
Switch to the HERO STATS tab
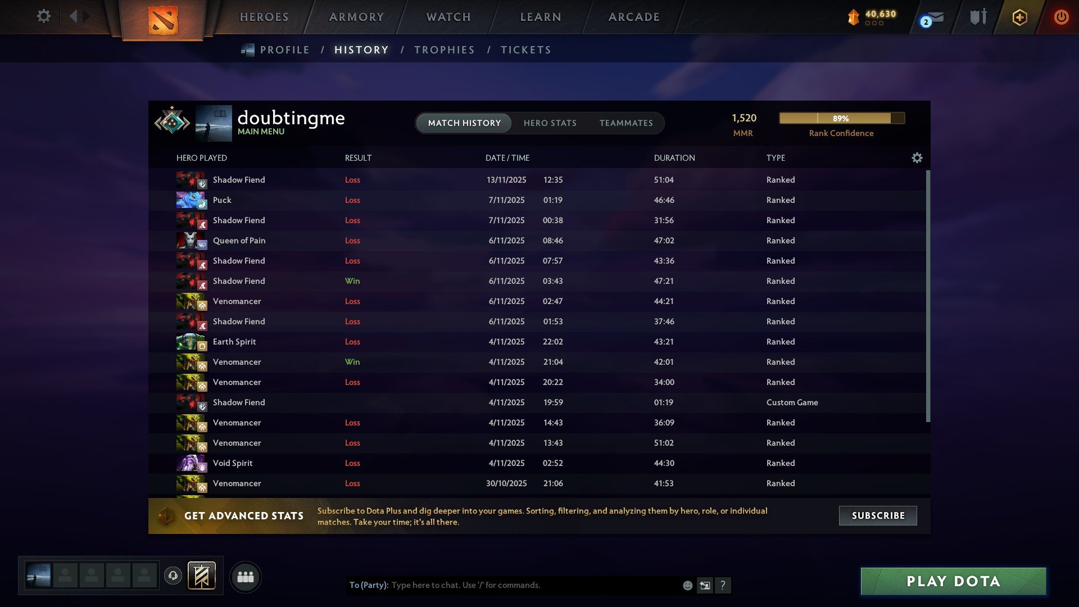(550, 123)
